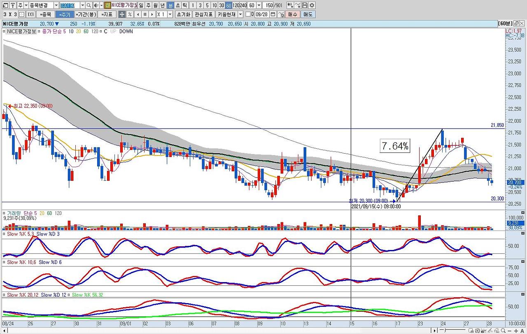Select the 초 (second) period
Viewport: 527px width, 334px height.
click(x=177, y=5)
